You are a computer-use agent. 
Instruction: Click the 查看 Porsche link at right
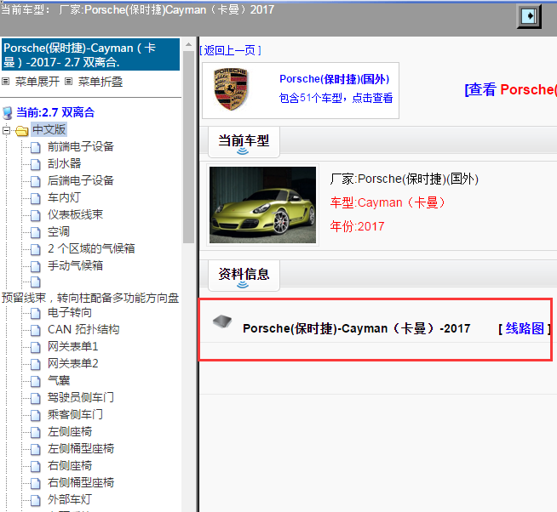click(510, 90)
